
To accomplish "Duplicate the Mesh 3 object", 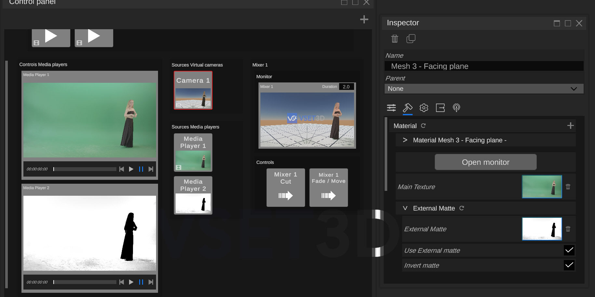I will pos(411,39).
